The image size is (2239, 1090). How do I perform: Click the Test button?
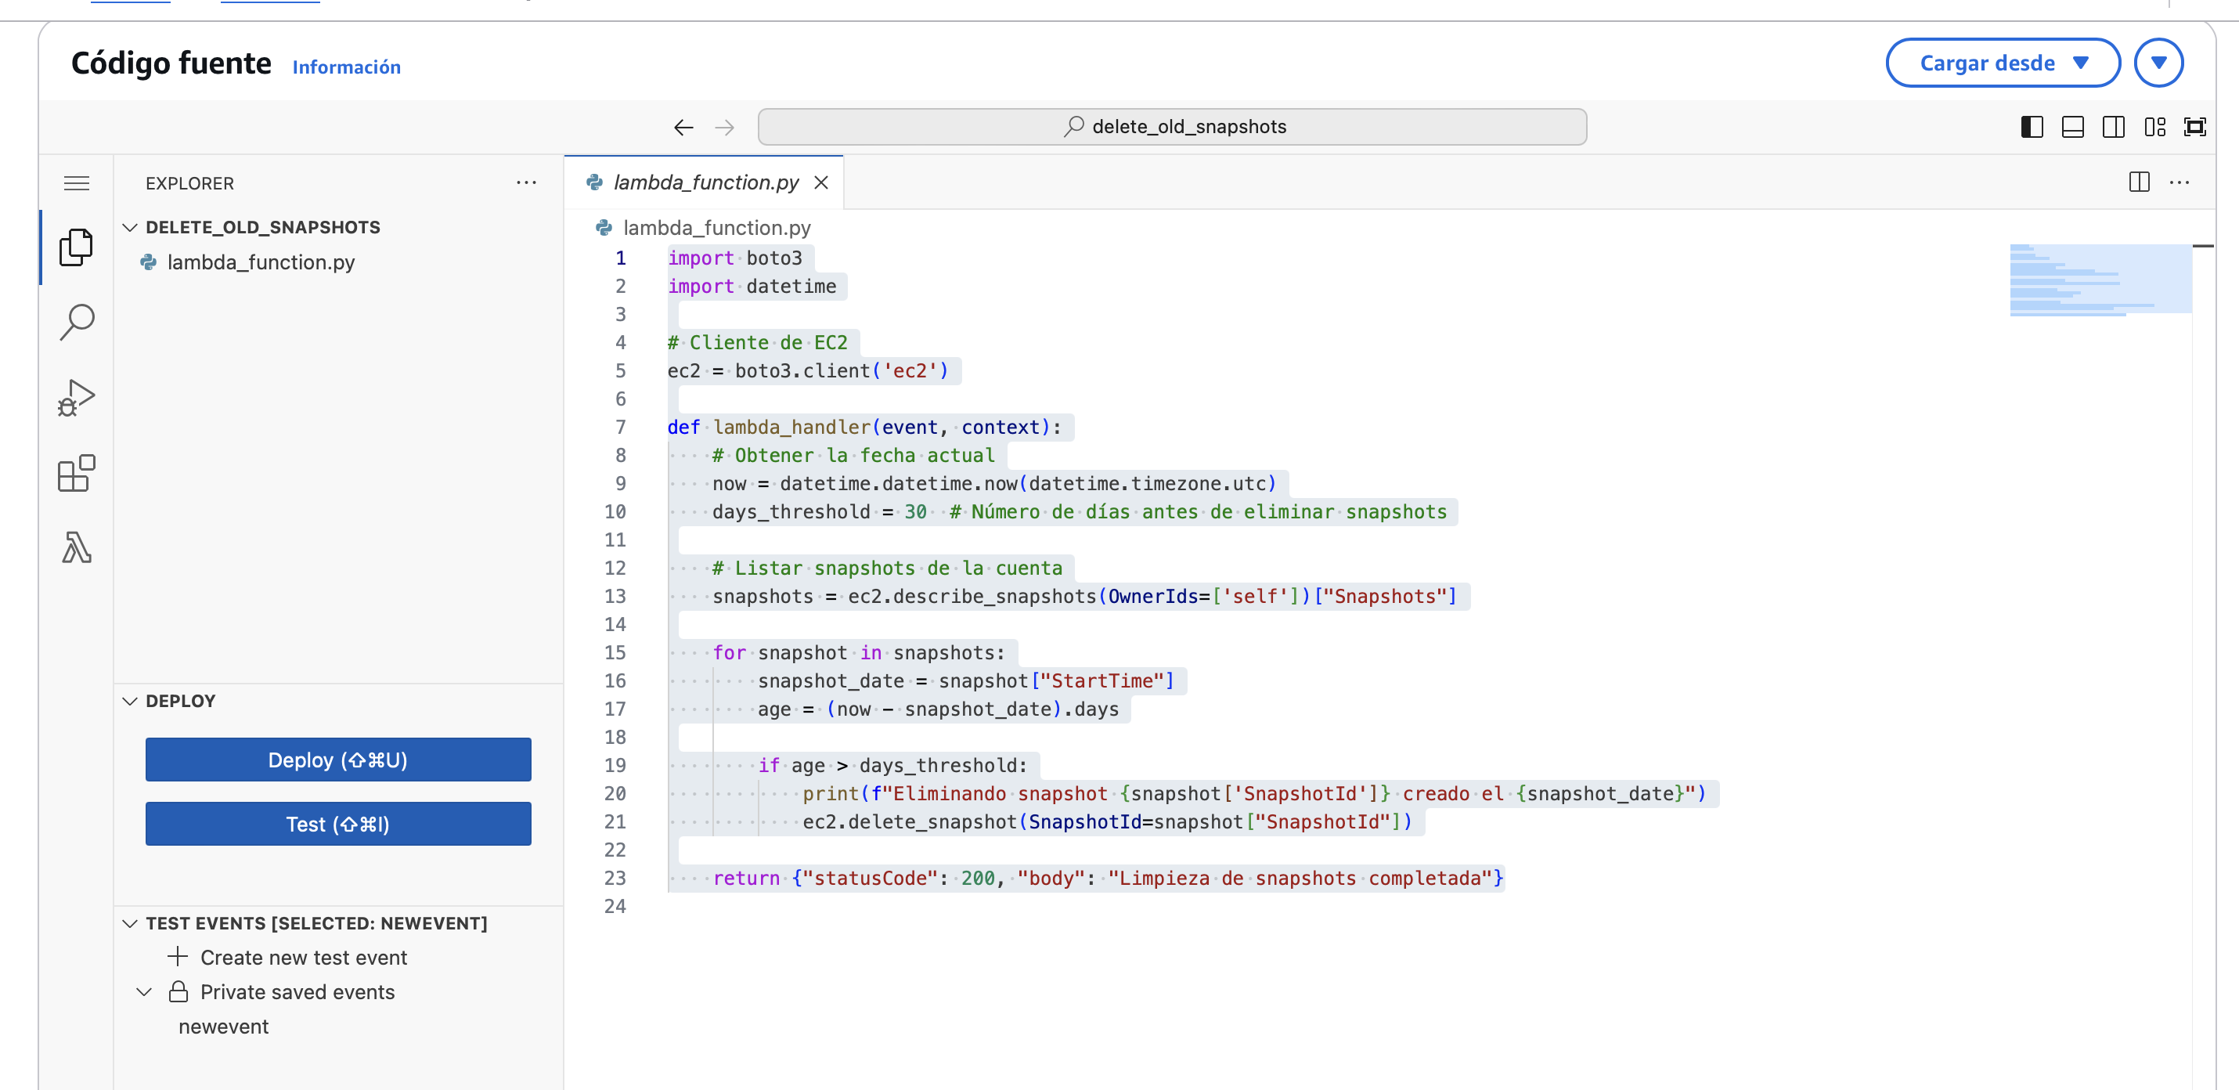338,824
